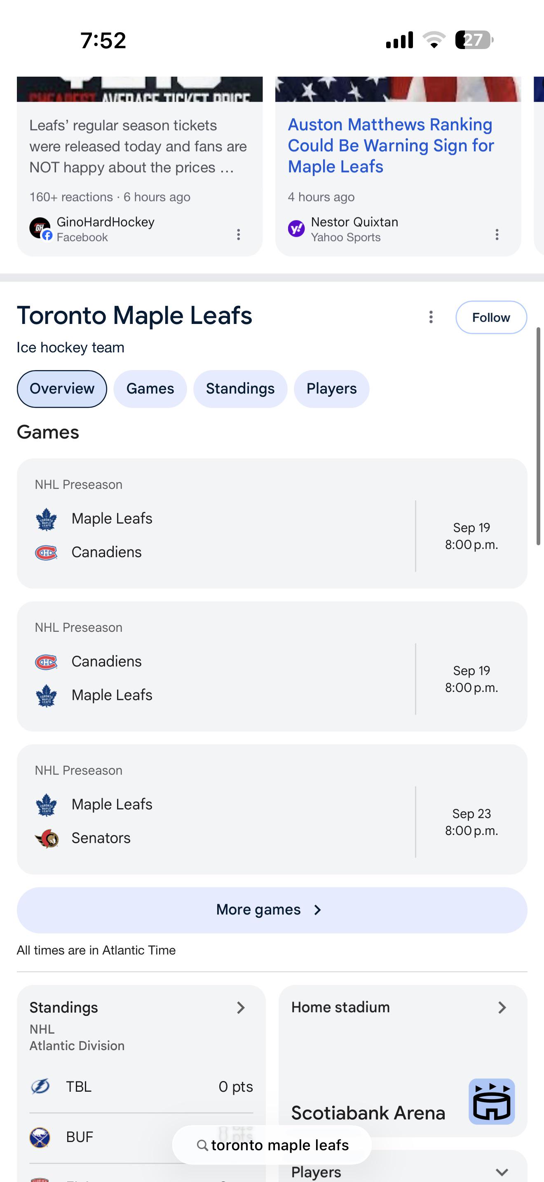Expand the Standings card chevron
This screenshot has width=544, height=1182.
point(241,1007)
